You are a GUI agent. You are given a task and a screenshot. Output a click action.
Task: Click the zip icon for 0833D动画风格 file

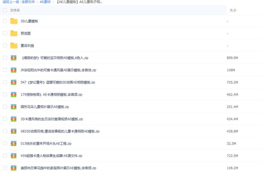pyautogui.click(x=14, y=131)
